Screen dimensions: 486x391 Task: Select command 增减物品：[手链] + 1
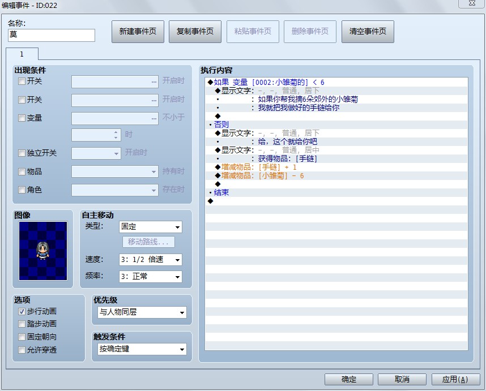[336, 167]
